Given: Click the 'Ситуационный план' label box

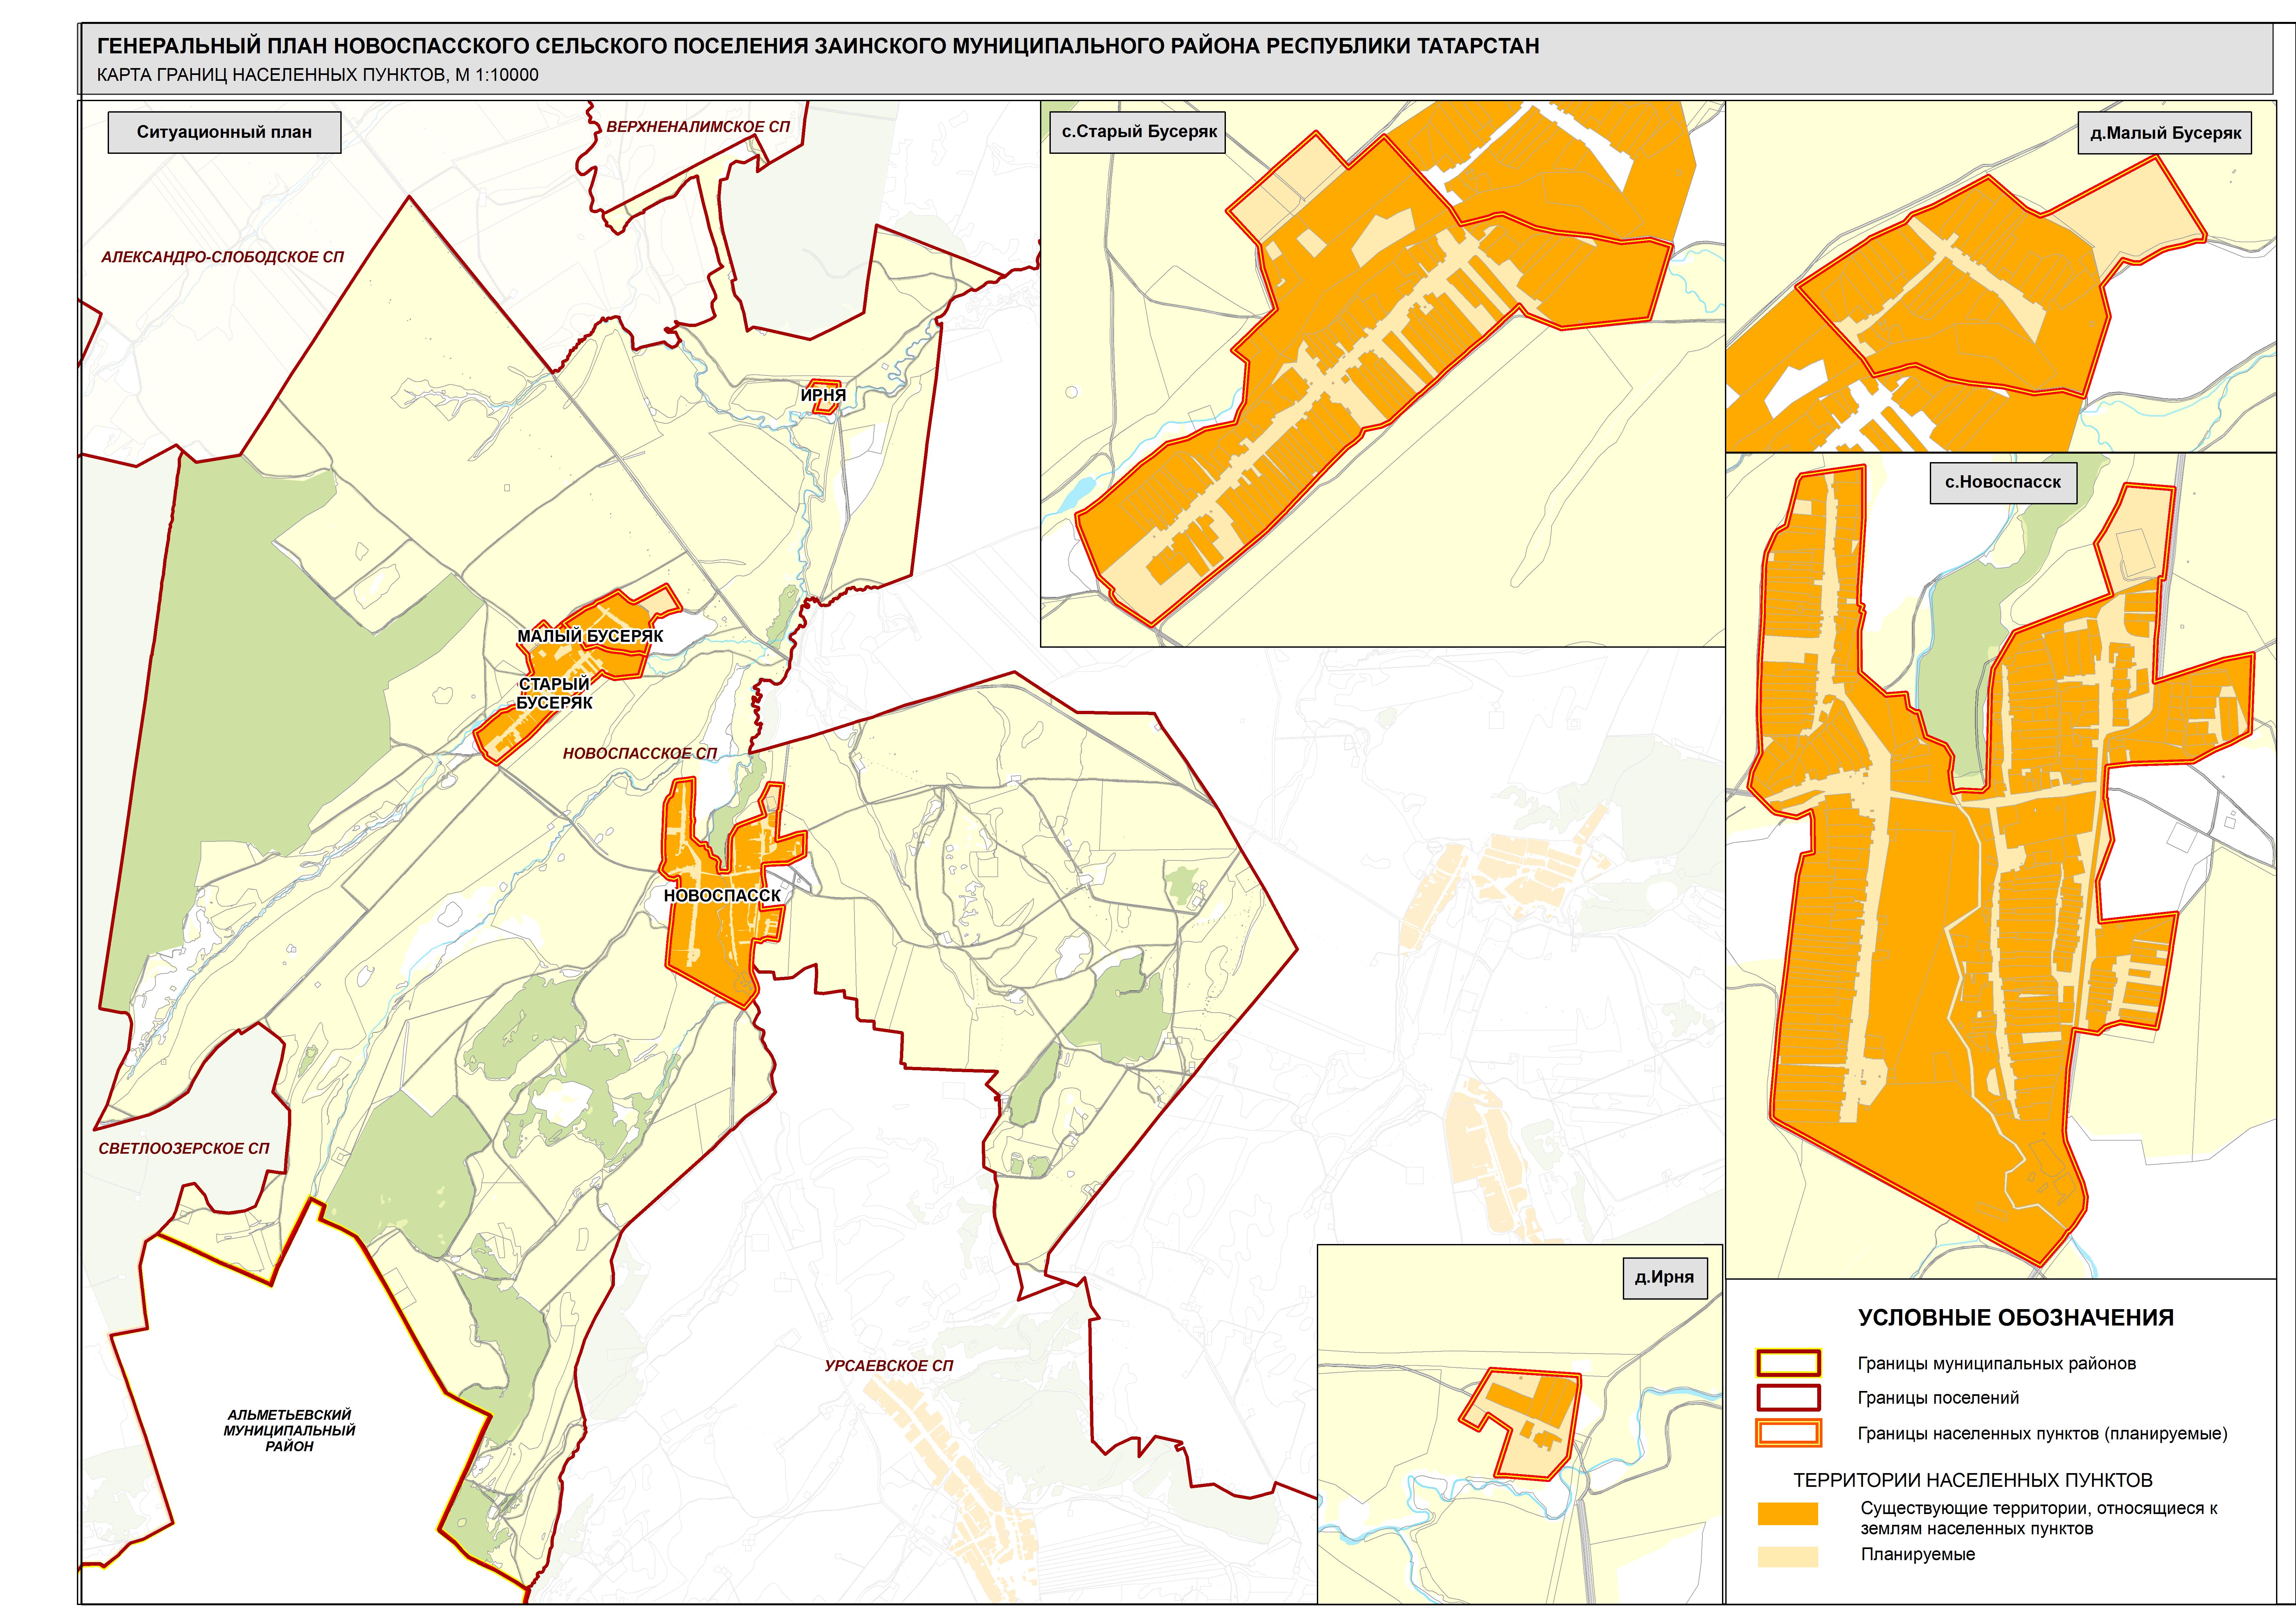Looking at the screenshot, I should tap(224, 132).
